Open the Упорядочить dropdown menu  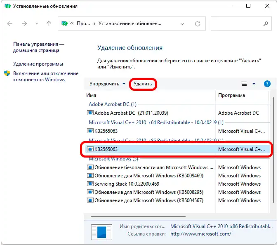coord(107,84)
